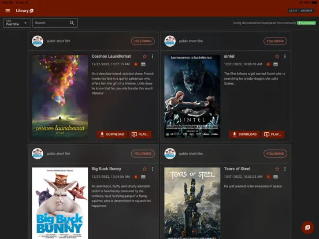Click the video type icon on Big Buck Bunny
The height and width of the screenshot is (239, 319).
pyautogui.click(x=143, y=177)
